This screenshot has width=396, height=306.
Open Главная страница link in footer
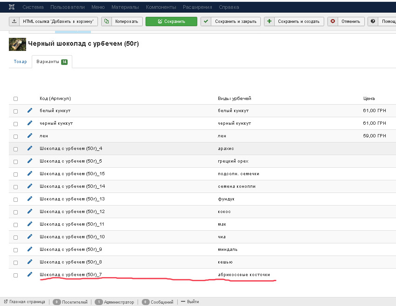tap(25, 302)
